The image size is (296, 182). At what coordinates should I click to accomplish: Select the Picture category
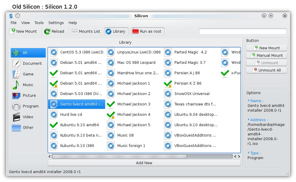[28, 95]
